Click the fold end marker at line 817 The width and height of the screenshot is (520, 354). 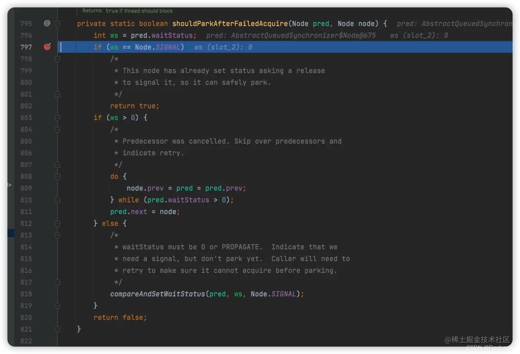(57, 282)
